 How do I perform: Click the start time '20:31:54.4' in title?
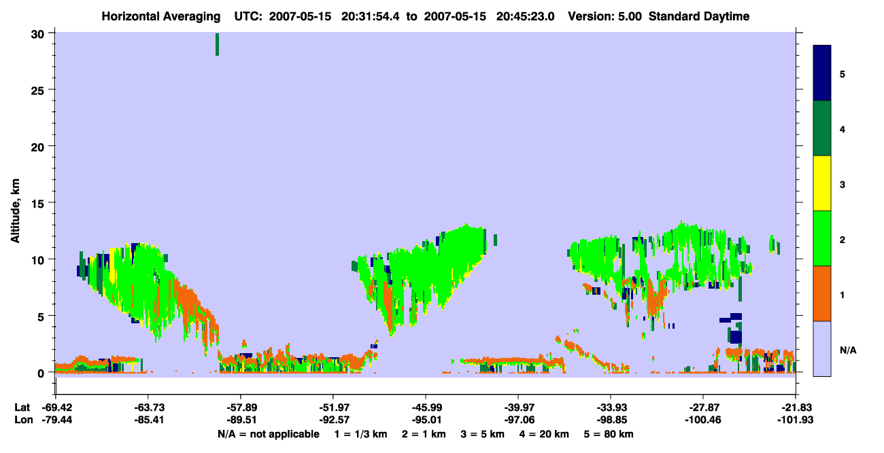coord(371,16)
